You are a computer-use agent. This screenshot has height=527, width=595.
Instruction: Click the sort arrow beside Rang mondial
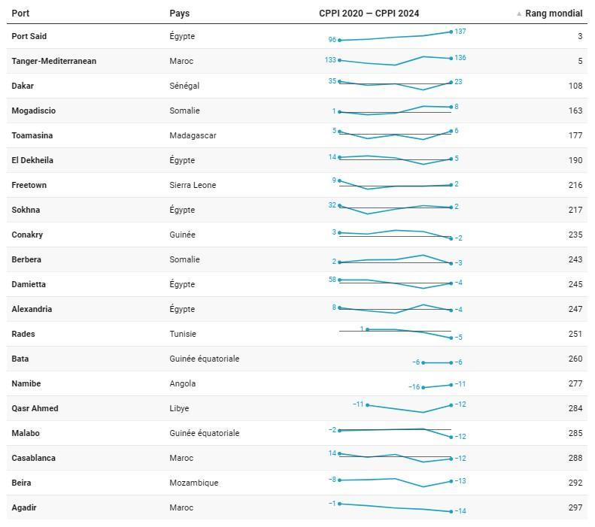click(519, 14)
